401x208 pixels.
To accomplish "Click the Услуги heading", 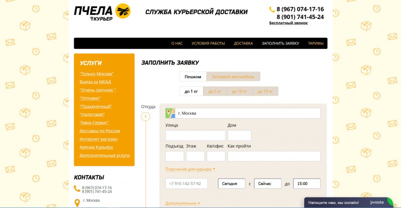I will (x=91, y=63).
